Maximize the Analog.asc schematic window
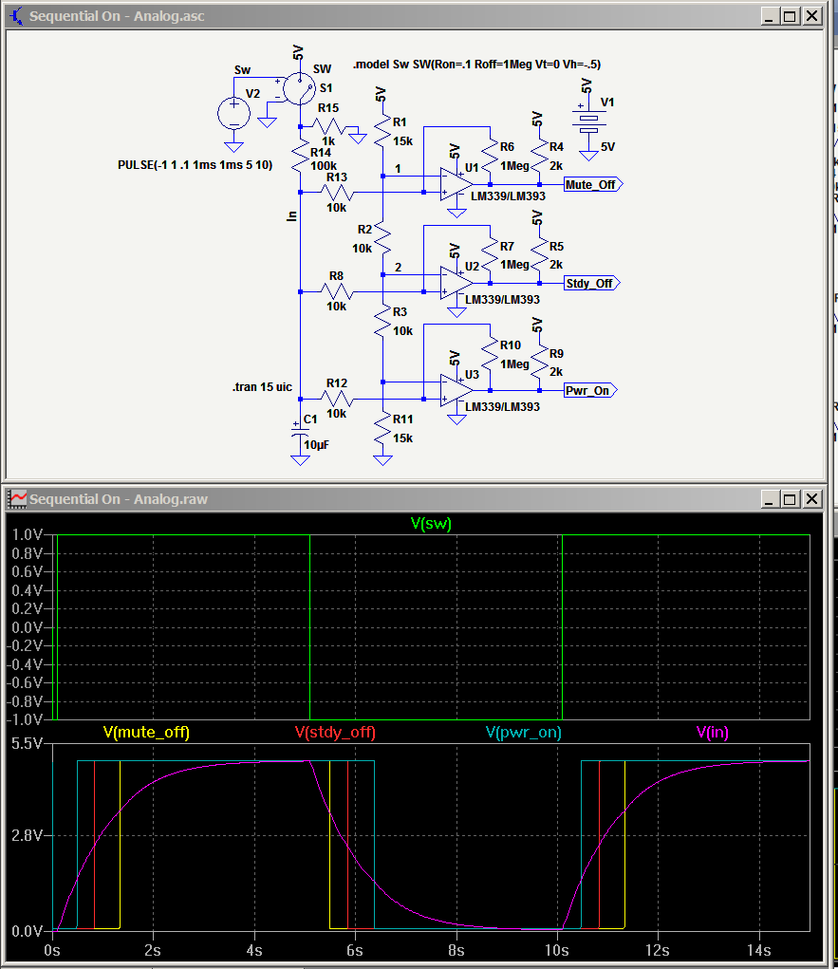 (x=790, y=17)
